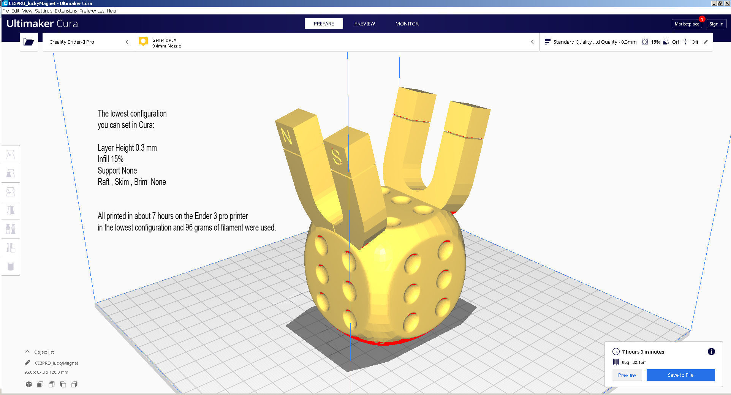Switch to front view cube icon
Image resolution: width=731 pixels, height=395 pixels.
click(x=40, y=384)
